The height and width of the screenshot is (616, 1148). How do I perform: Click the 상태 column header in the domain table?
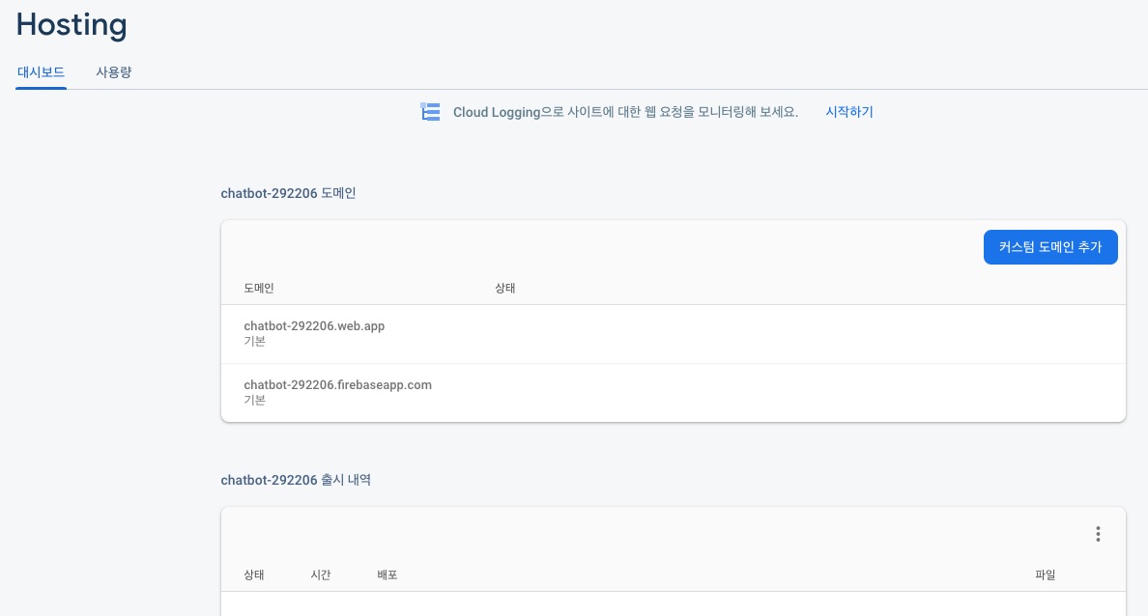point(504,288)
